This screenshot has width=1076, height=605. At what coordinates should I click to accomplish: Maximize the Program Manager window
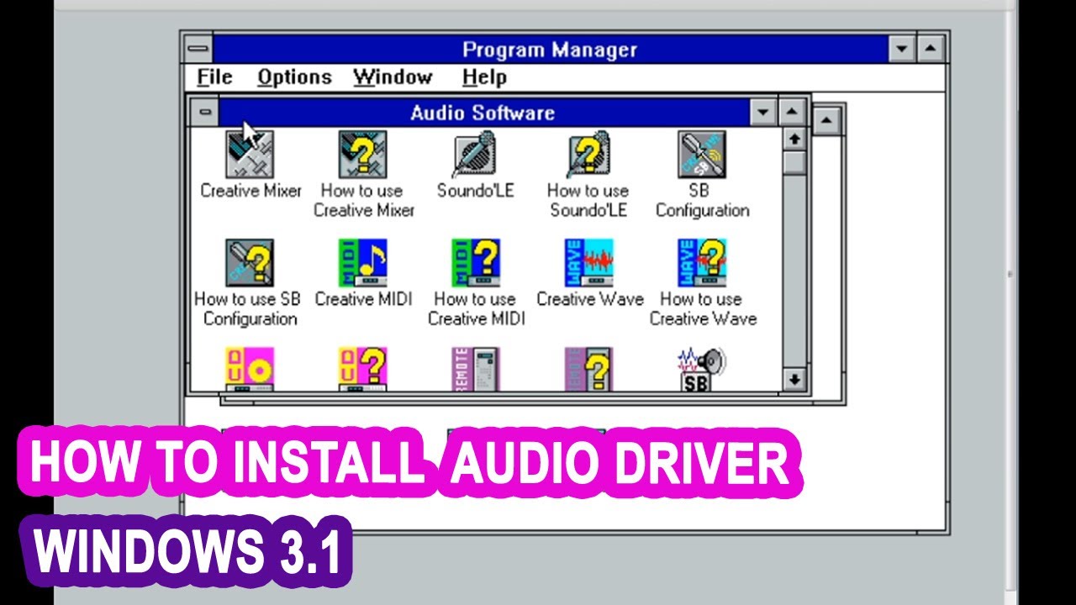[930, 49]
